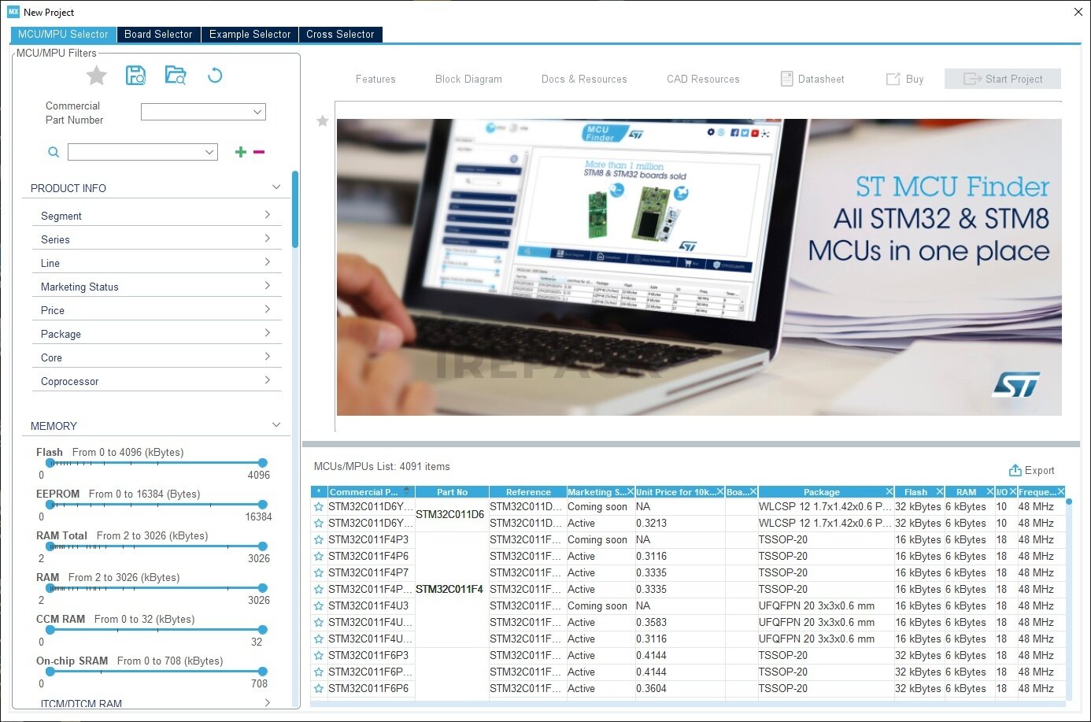Viewport: 1091px width, 722px height.
Task: Click the save search floppy disk icon
Action: [135, 76]
